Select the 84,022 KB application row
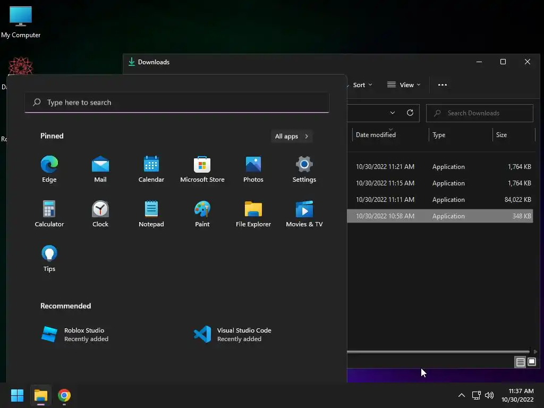This screenshot has height=408, width=544. coord(440,200)
